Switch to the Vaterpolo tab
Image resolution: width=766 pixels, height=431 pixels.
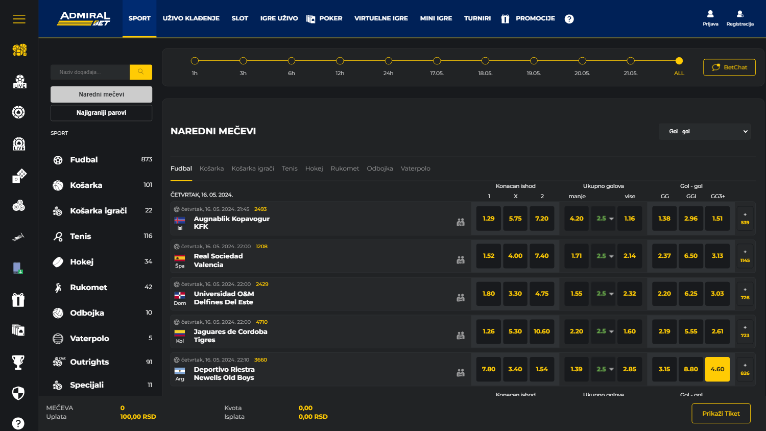tap(415, 169)
